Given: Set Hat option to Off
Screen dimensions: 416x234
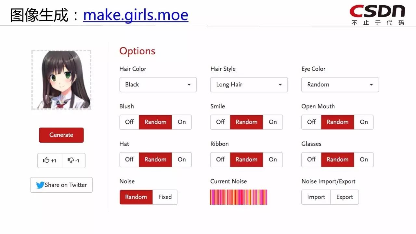Looking at the screenshot, I should (129, 159).
